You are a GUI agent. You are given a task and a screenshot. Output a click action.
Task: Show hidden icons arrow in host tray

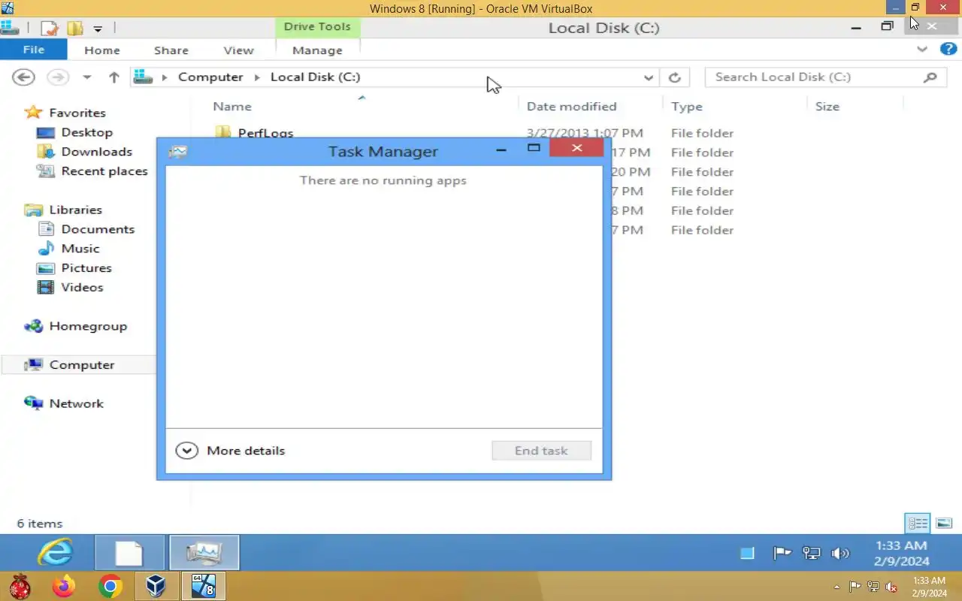coord(837,587)
